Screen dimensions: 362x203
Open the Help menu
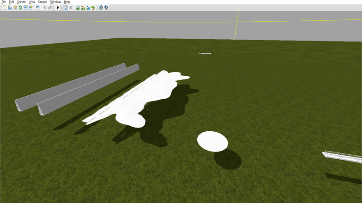(x=67, y=2)
